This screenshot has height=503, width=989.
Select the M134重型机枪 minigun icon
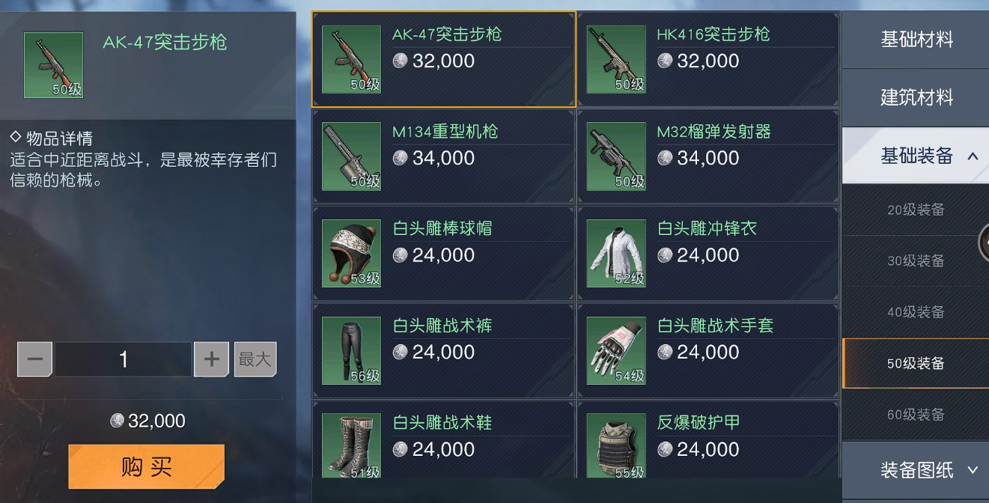pos(352,156)
